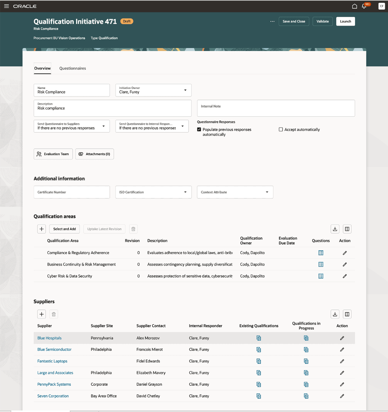Manage columns in the Suppliers table
Image resolution: width=388 pixels, height=412 pixels.
(x=347, y=314)
